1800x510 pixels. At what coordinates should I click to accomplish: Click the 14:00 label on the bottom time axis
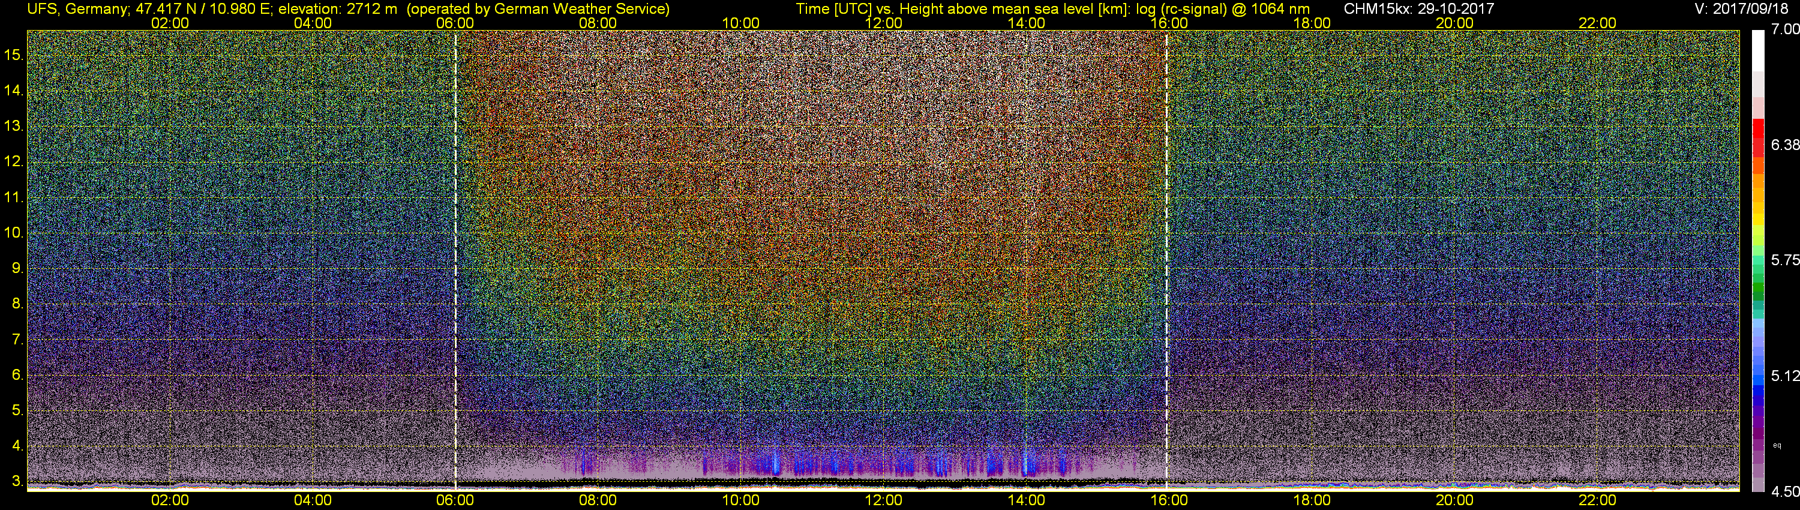coord(1027,500)
